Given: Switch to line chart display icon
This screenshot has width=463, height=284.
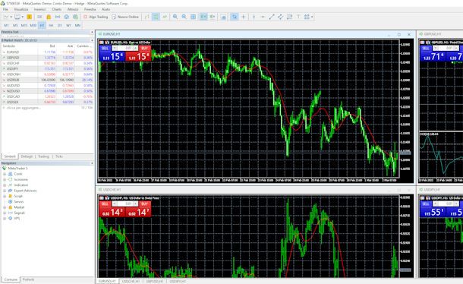Looking at the screenshot, I should (165, 17).
